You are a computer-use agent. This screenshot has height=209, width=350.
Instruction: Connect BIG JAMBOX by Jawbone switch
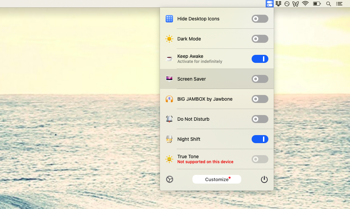[x=260, y=99]
